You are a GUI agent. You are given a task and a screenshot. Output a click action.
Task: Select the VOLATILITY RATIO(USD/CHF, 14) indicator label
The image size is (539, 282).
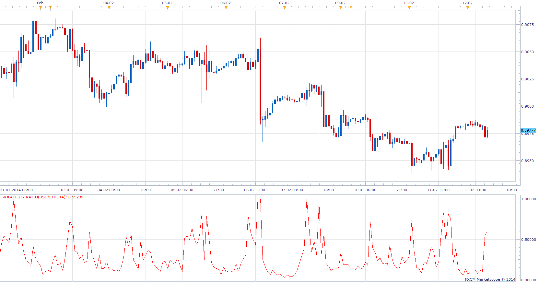[x=43, y=197]
